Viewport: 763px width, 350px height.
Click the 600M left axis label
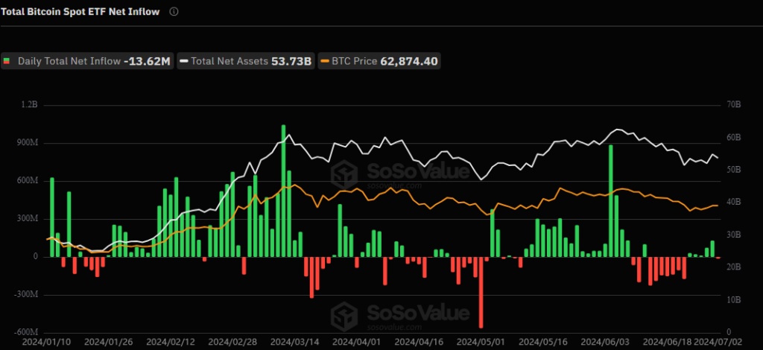coord(28,181)
